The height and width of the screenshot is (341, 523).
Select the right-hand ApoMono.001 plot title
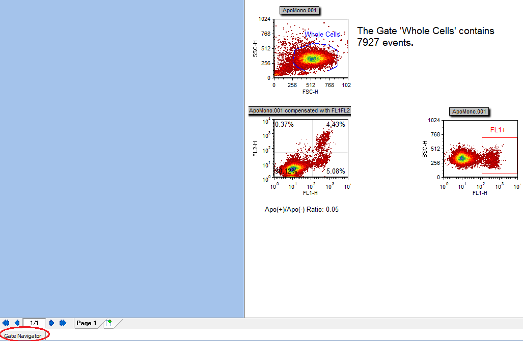coord(469,111)
